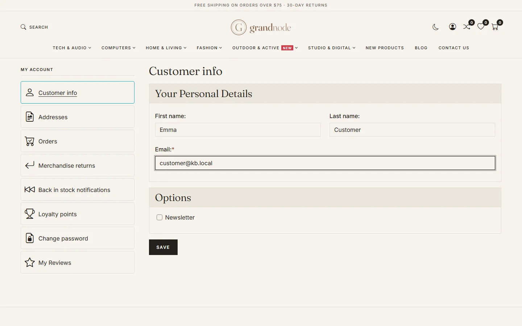The width and height of the screenshot is (522, 326).
Task: Click the Addresses document icon
Action: [30, 117]
